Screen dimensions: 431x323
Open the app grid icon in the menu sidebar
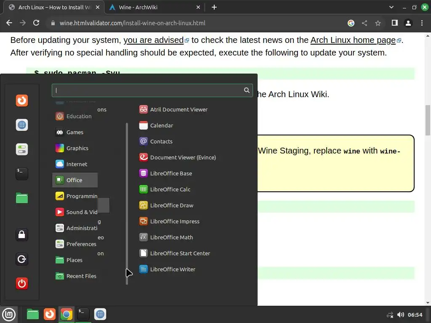coord(22,125)
